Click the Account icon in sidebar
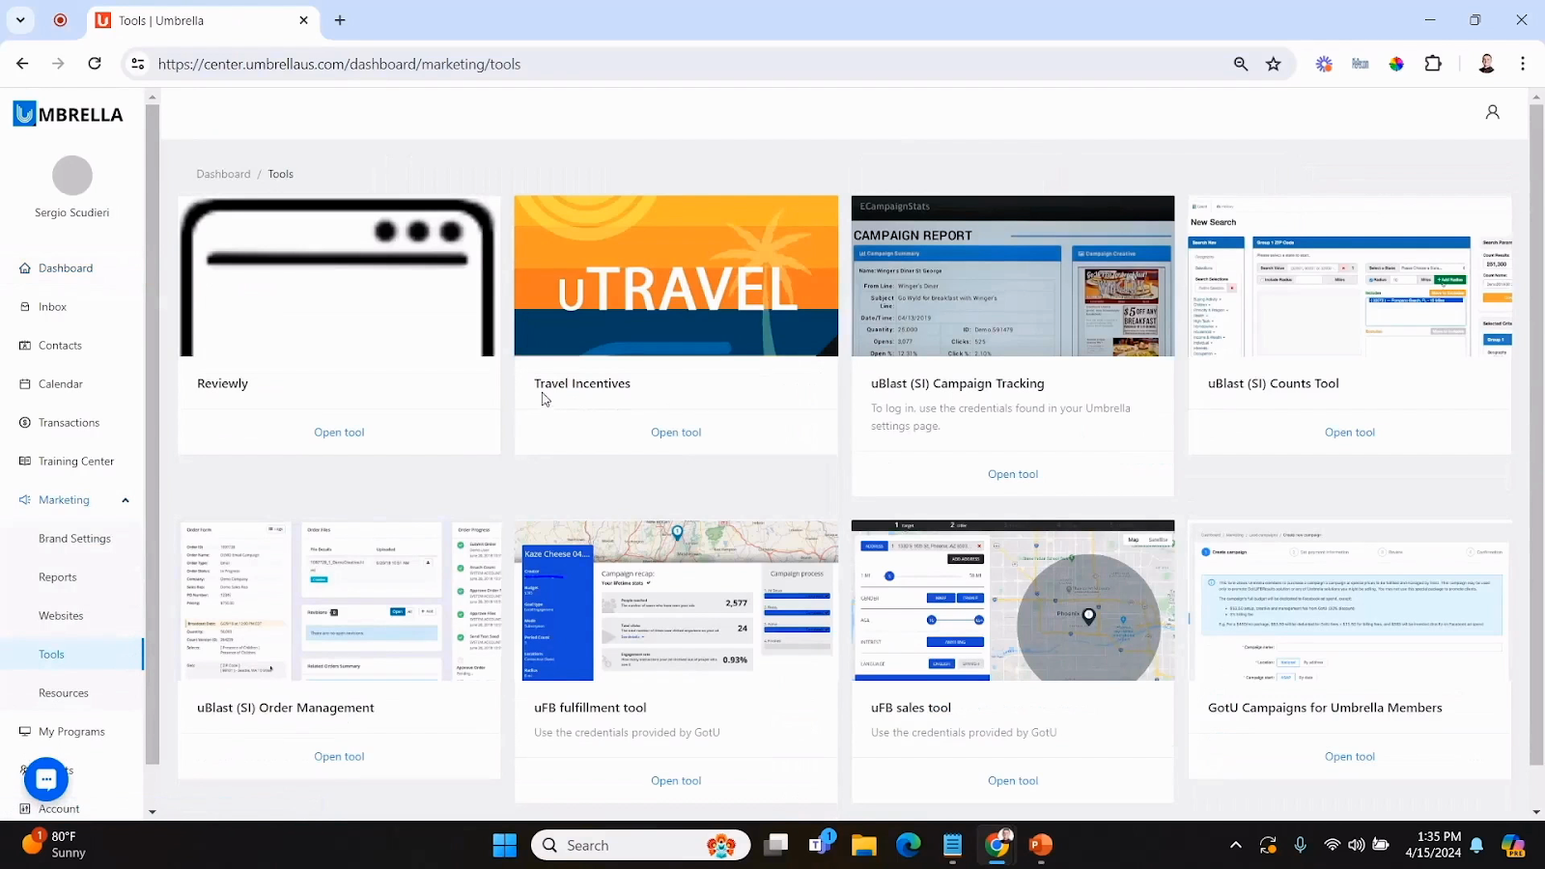The height and width of the screenshot is (869, 1545). (x=25, y=809)
